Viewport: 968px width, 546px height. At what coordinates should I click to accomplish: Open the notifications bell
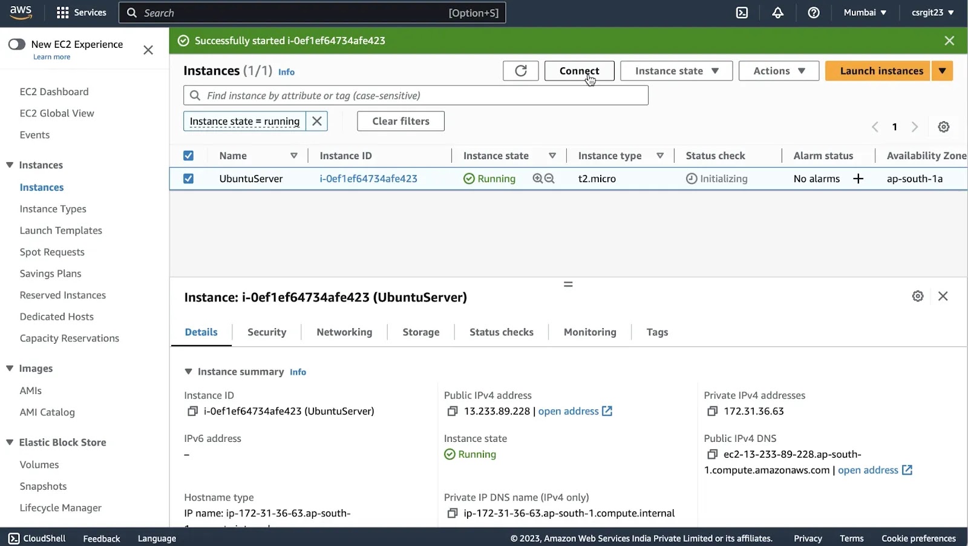(778, 13)
